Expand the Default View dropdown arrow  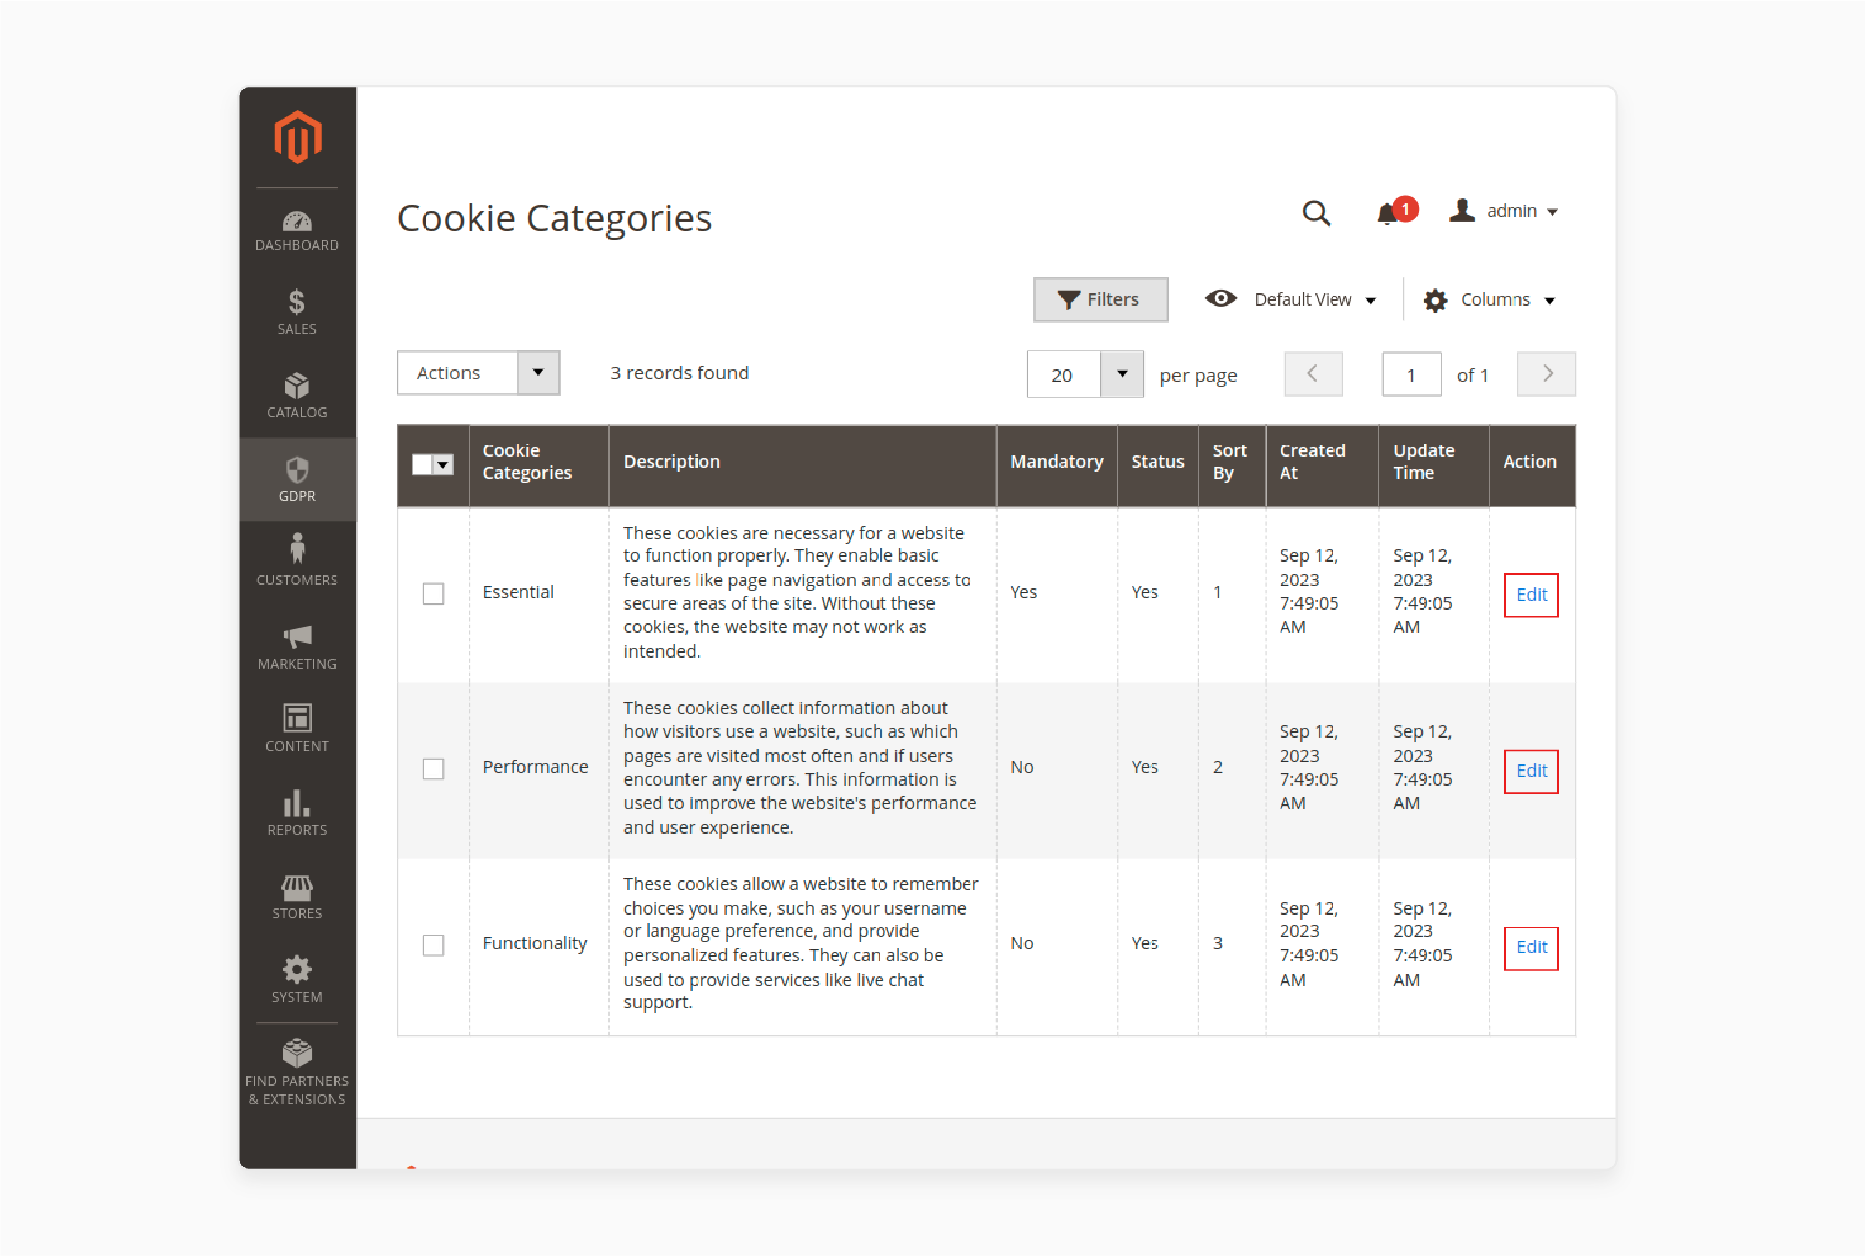pyautogui.click(x=1371, y=301)
